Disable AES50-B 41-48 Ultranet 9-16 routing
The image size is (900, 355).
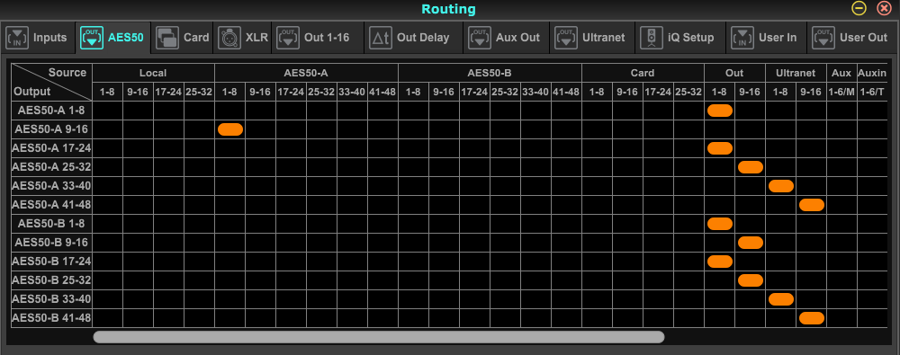pyautogui.click(x=812, y=318)
